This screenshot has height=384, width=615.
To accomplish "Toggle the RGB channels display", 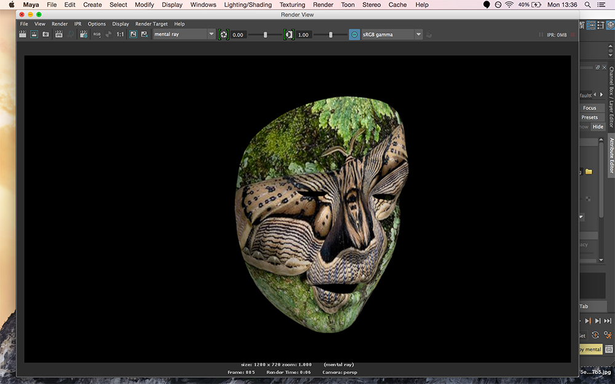I will coord(97,34).
